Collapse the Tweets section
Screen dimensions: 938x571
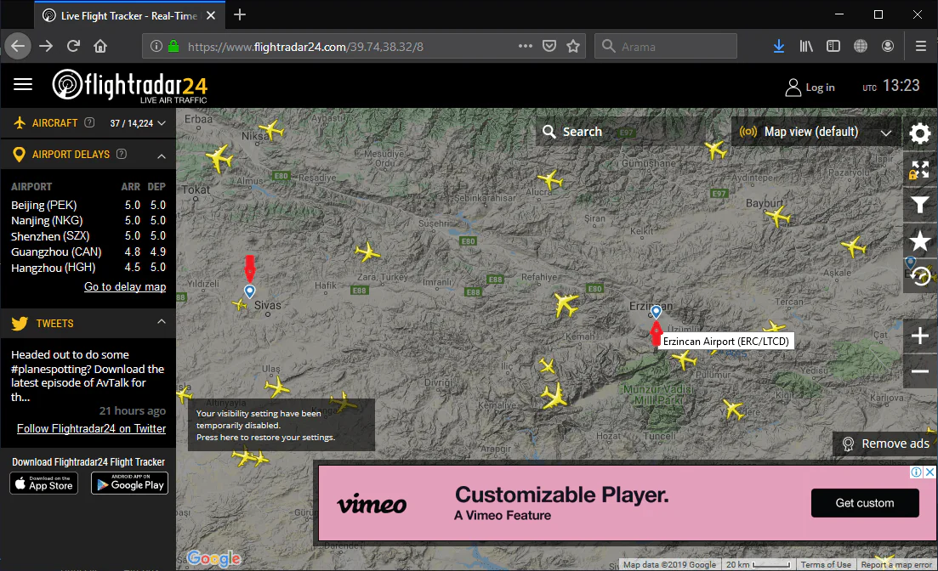pos(162,322)
